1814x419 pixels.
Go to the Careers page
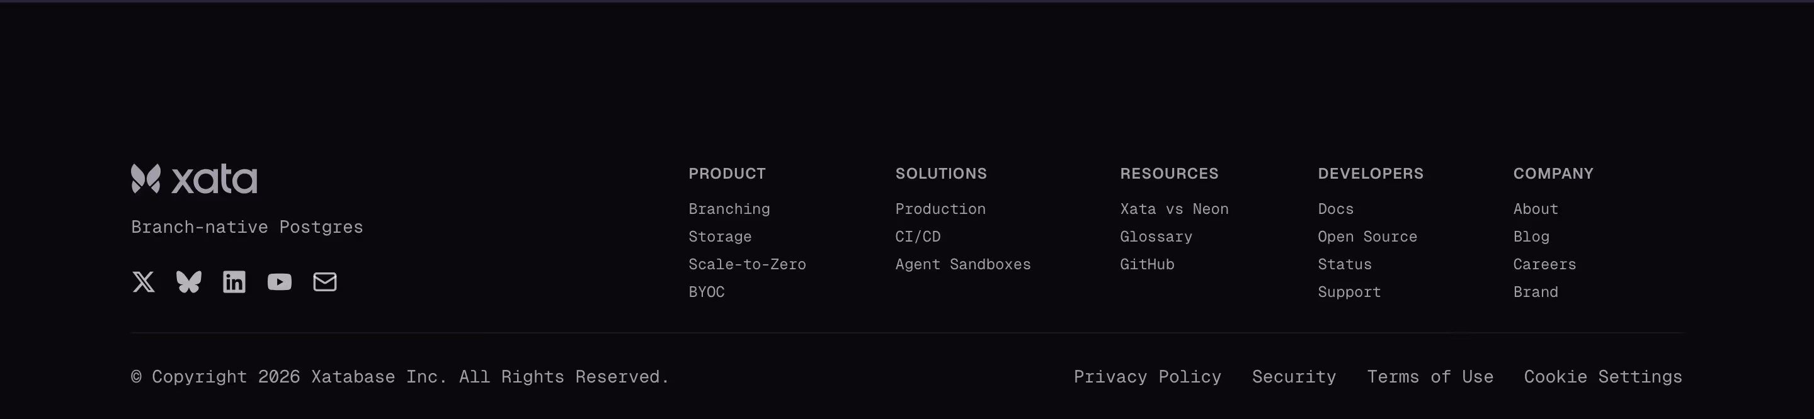point(1544,264)
